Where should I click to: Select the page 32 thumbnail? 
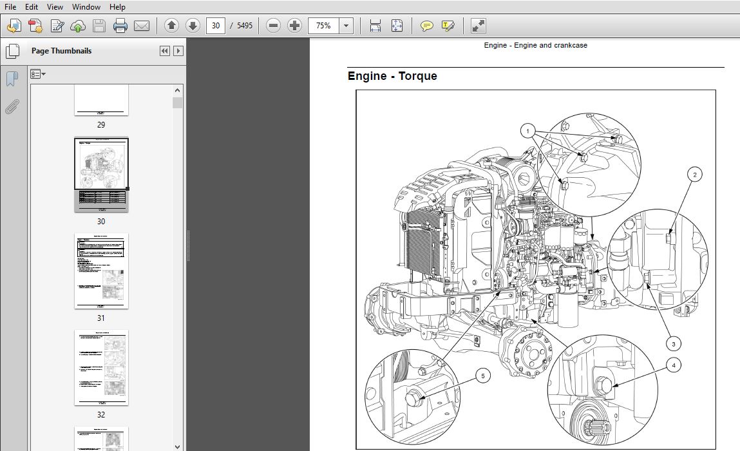tap(101, 367)
